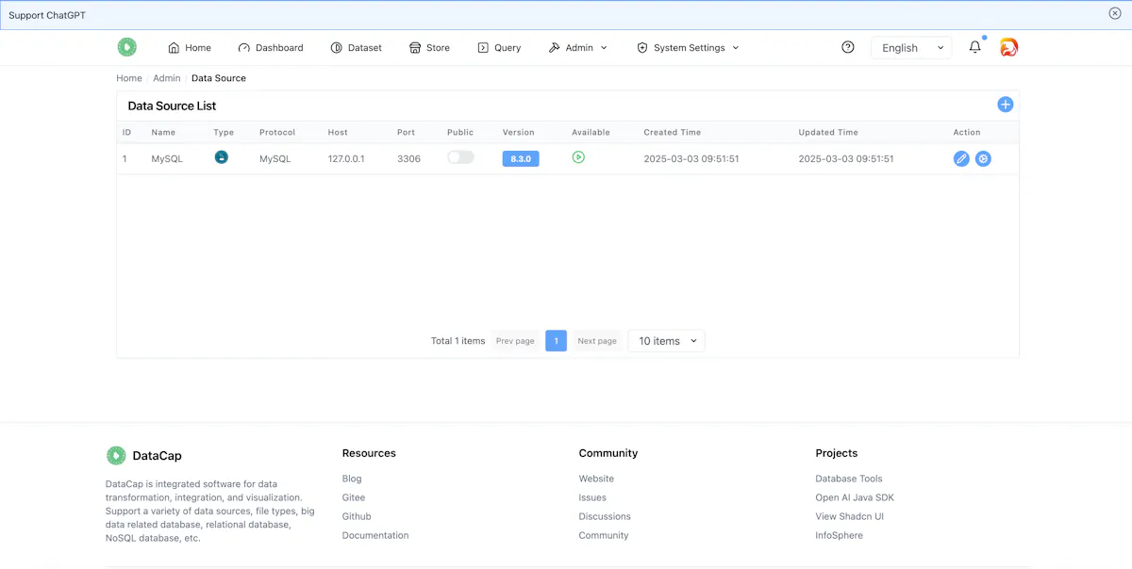The width and height of the screenshot is (1132, 569).
Task: Click the green available status icon
Action: pos(578,157)
